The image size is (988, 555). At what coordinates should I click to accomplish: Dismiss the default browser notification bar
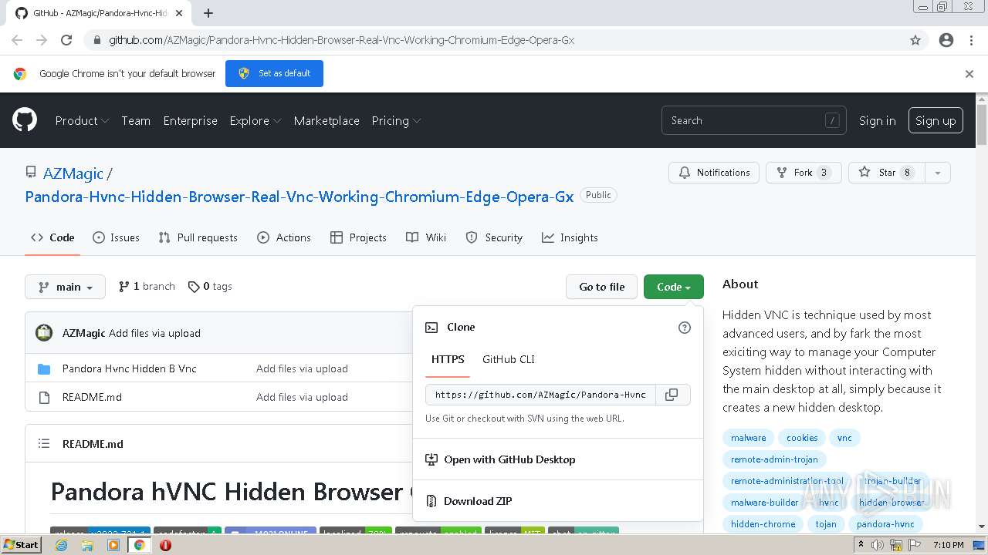click(x=969, y=74)
